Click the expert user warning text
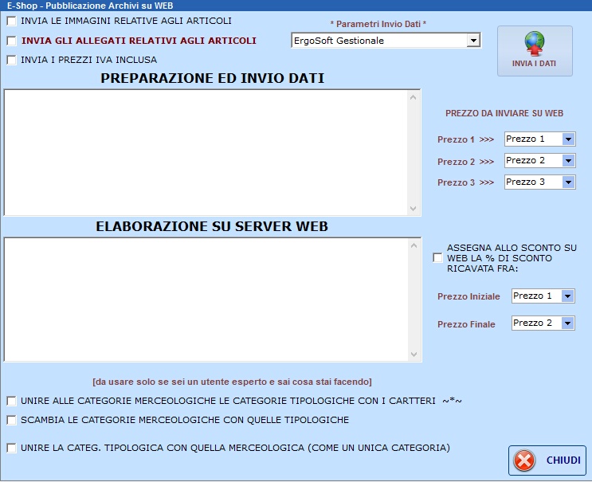The height and width of the screenshot is (482, 592). [232, 382]
